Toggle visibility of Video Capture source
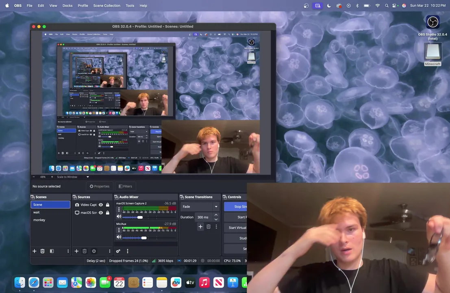The image size is (450, 293). [101, 205]
